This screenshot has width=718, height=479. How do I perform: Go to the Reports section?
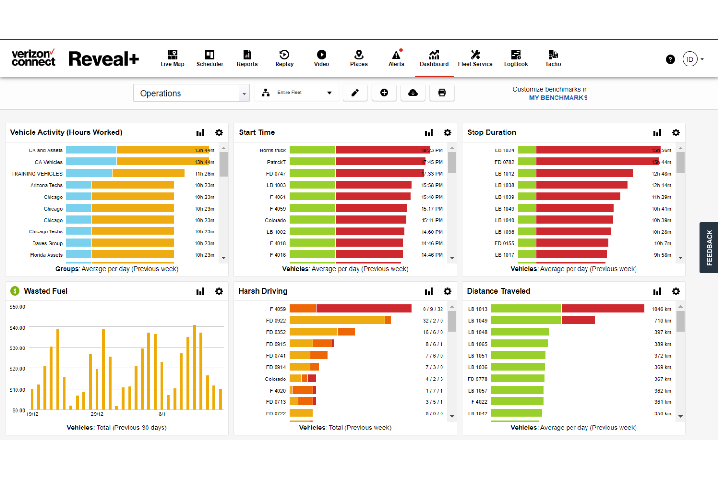coord(246,58)
